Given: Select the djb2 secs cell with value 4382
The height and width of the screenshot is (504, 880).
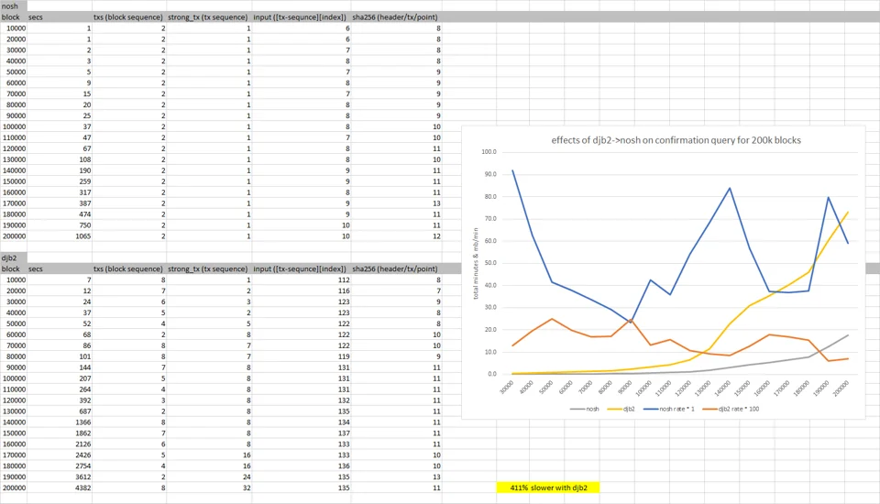Looking at the screenshot, I should (60, 488).
